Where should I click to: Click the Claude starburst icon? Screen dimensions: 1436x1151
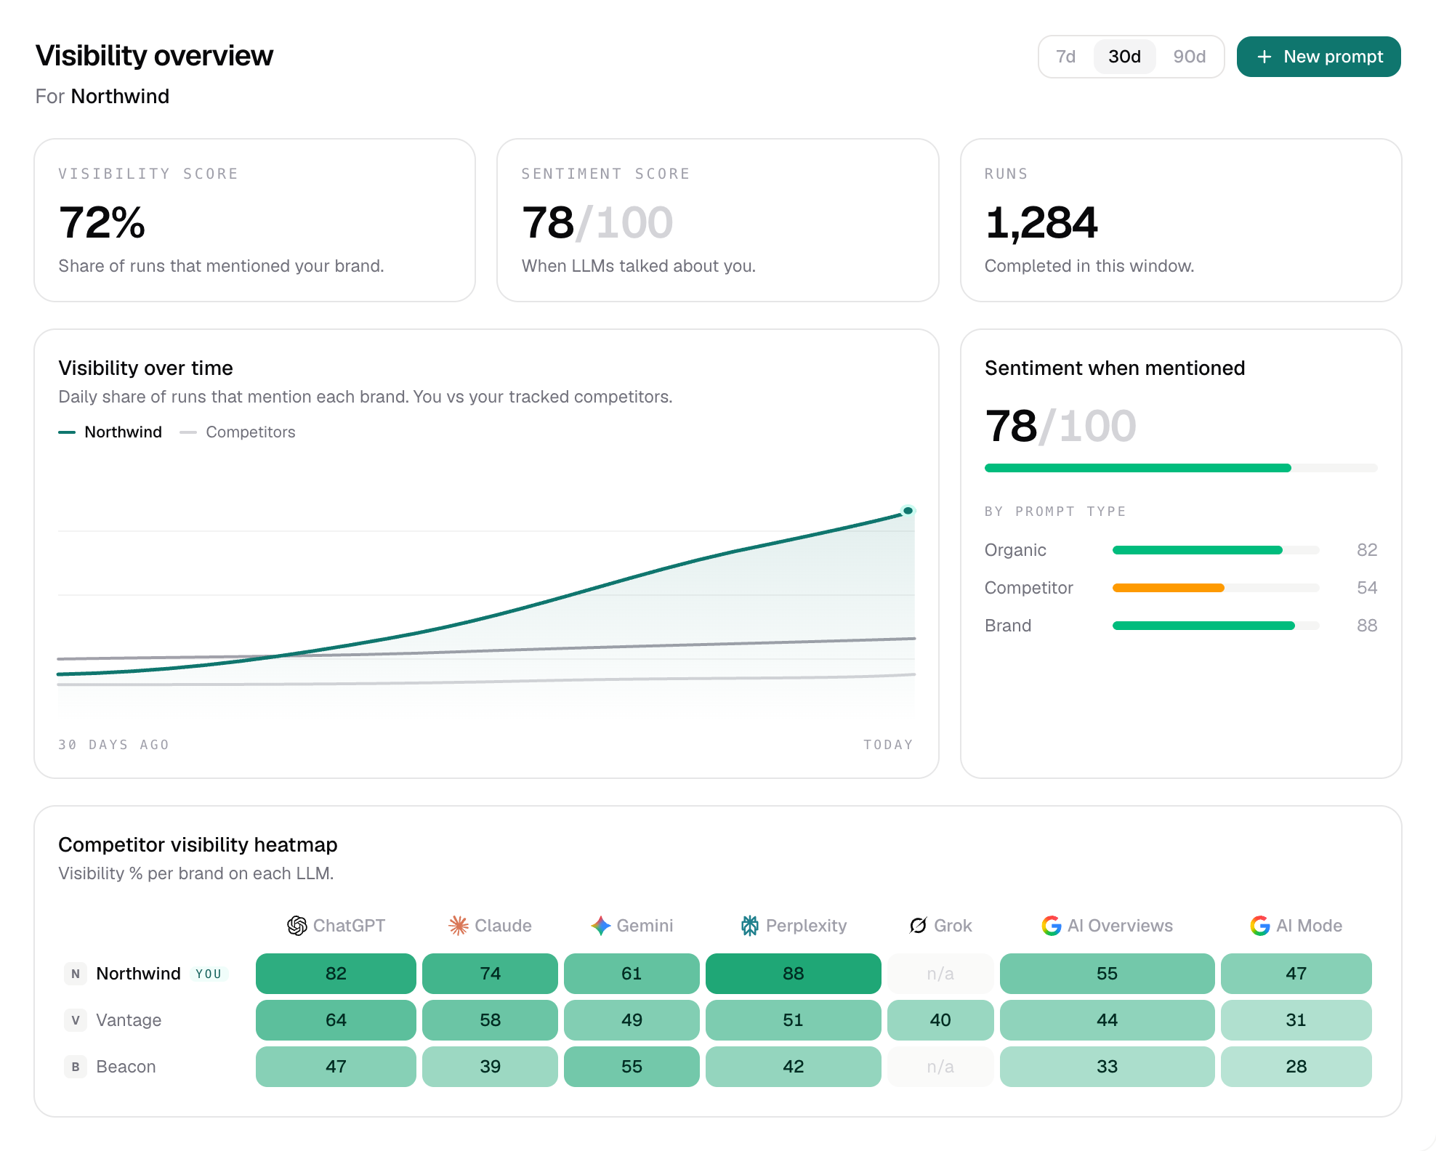459,925
